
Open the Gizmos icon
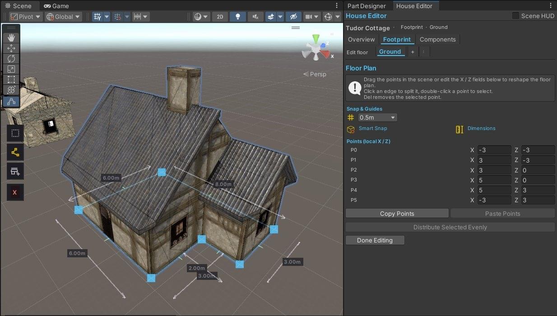(x=329, y=17)
